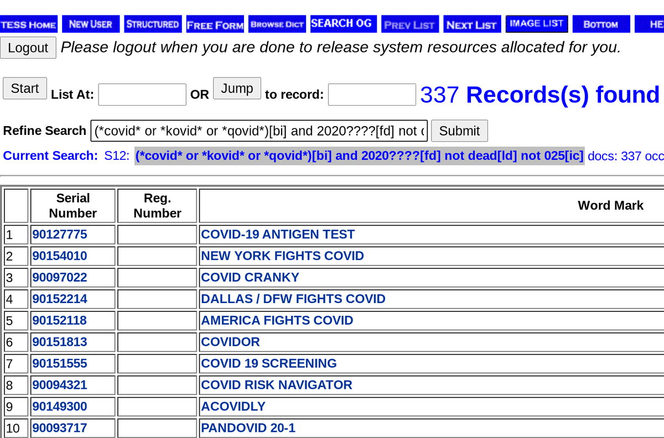
Task: Open the New User search page
Action: click(90, 23)
